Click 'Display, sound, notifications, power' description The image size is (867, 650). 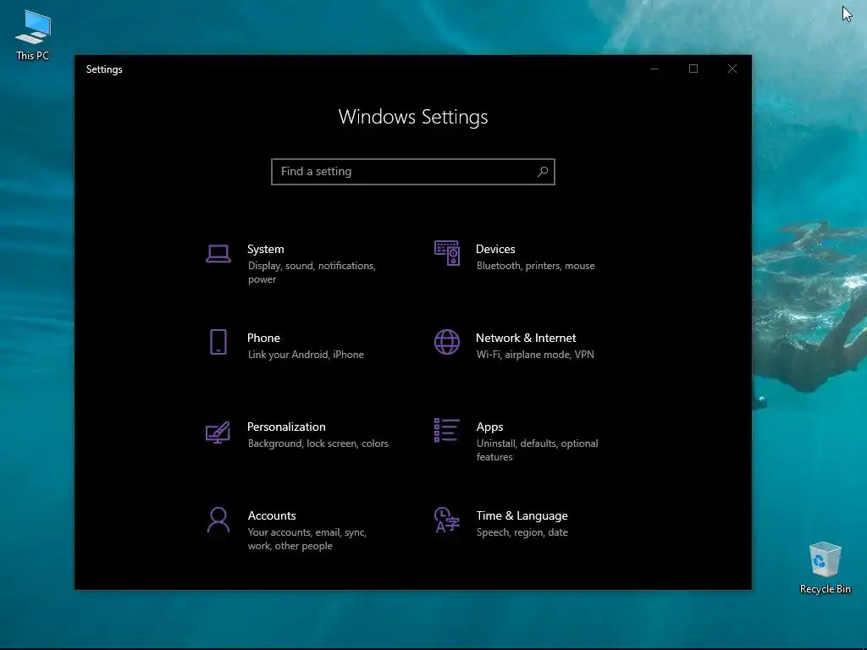click(312, 273)
